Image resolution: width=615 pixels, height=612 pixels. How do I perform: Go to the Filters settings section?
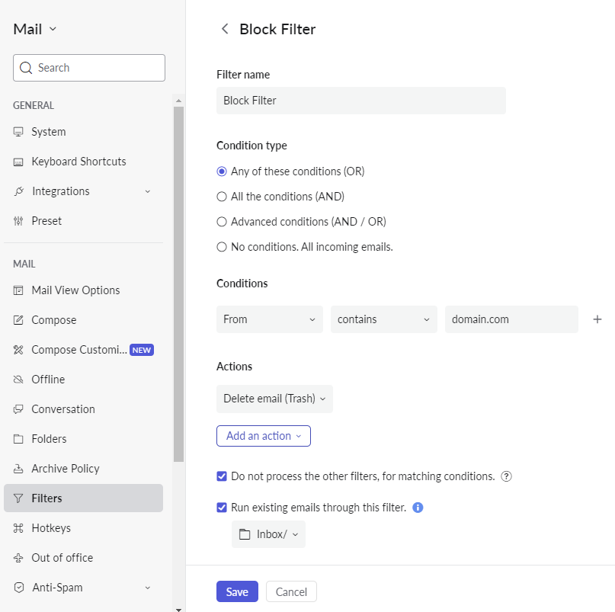coord(46,498)
